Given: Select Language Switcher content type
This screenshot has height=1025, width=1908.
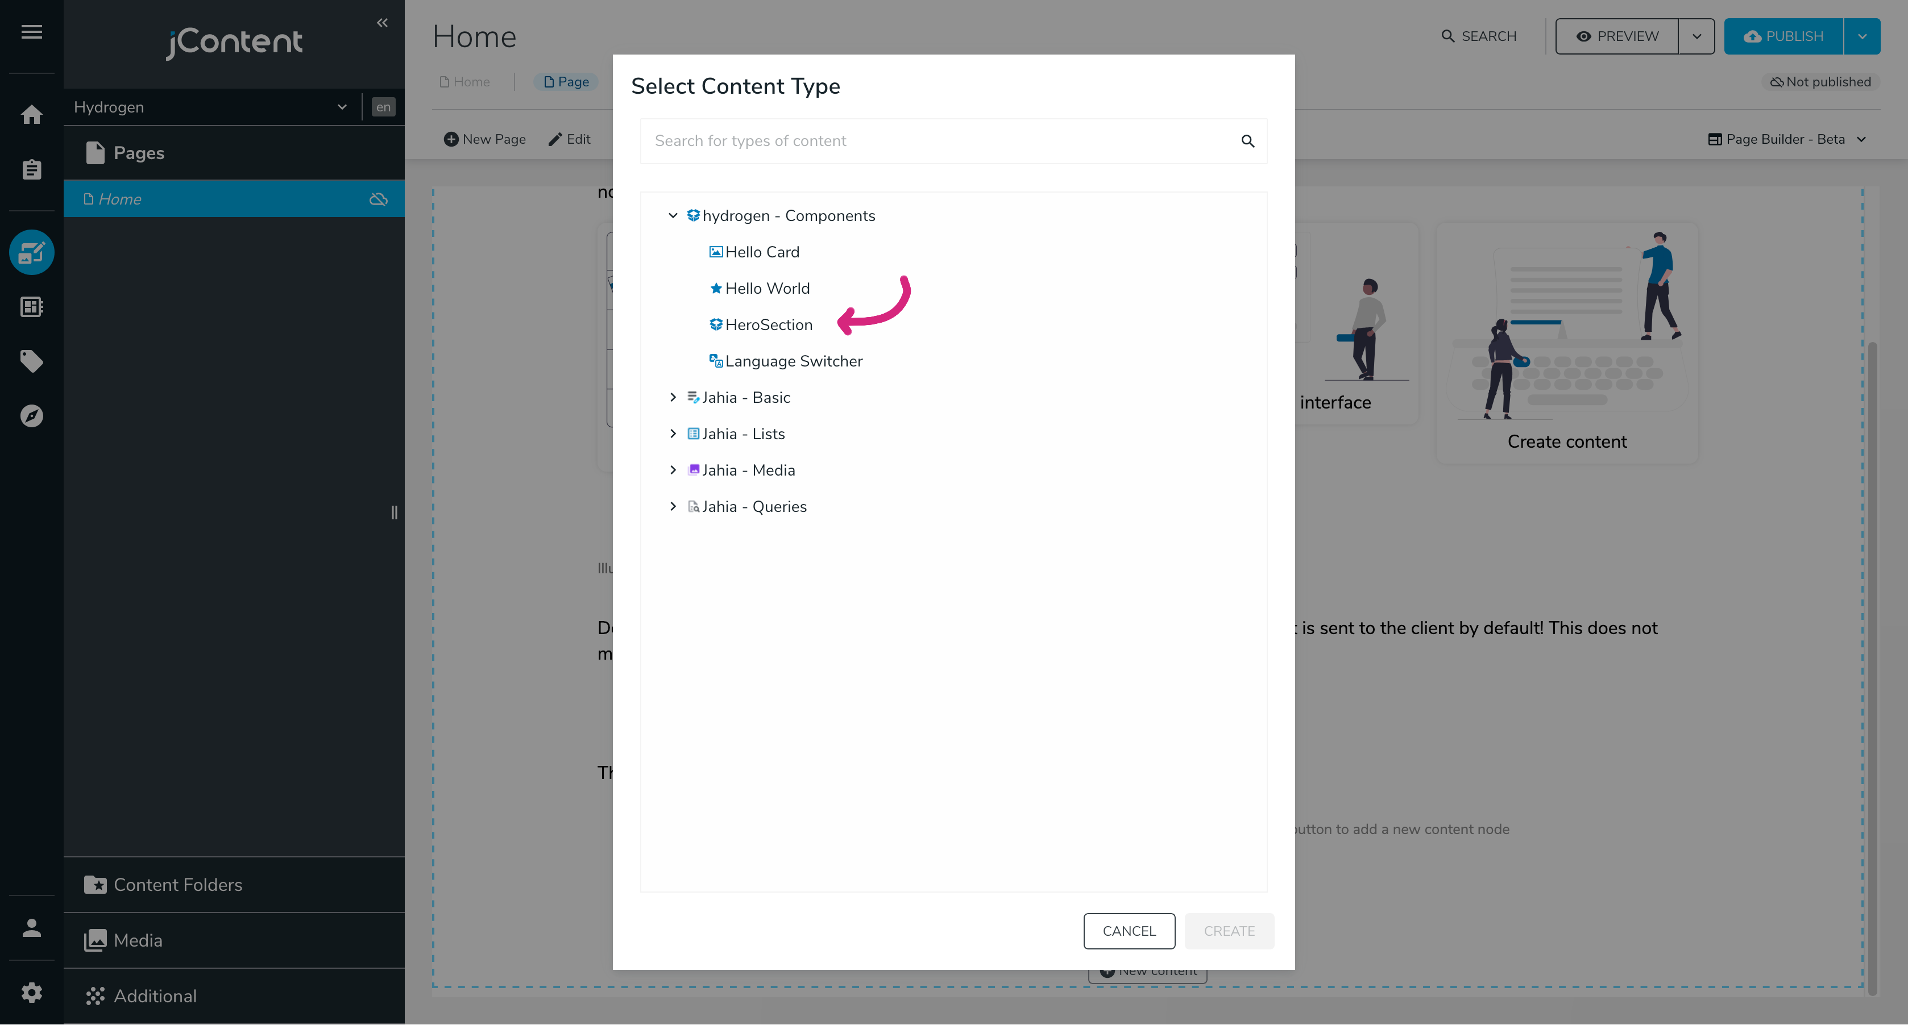Looking at the screenshot, I should point(793,361).
